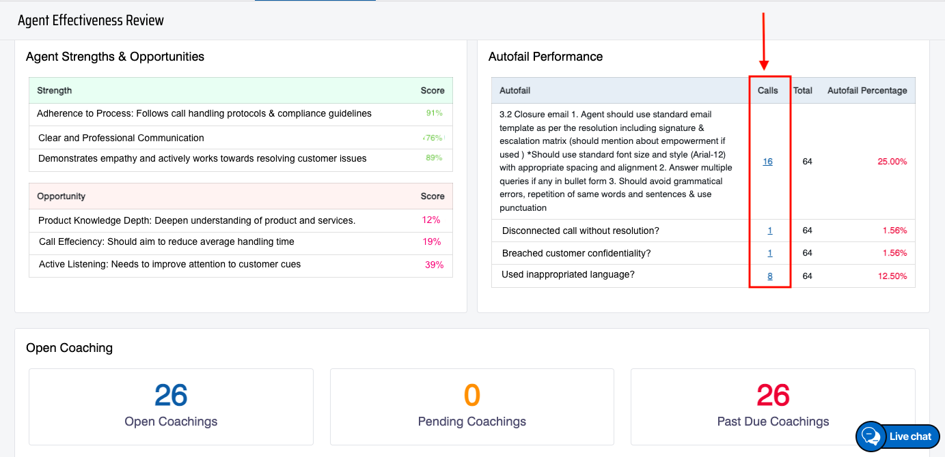Select the 26 Past Due Coachings card

point(773,407)
